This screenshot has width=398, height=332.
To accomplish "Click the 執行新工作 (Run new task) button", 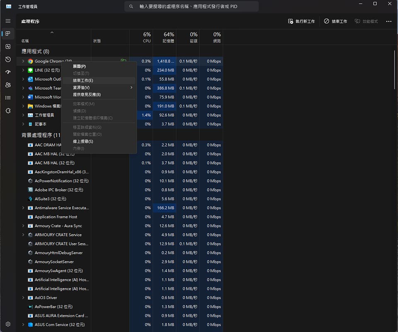I will point(301,21).
